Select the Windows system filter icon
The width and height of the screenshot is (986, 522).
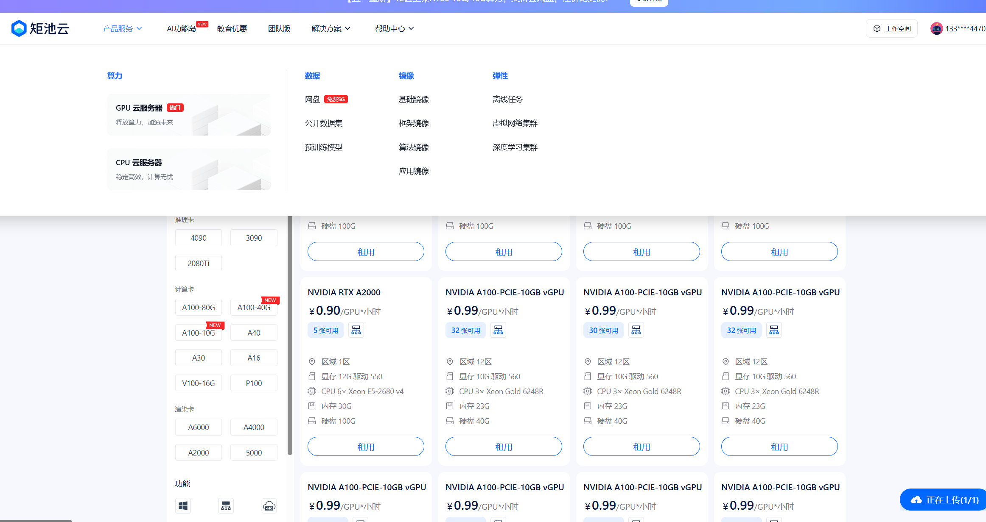[x=183, y=505]
